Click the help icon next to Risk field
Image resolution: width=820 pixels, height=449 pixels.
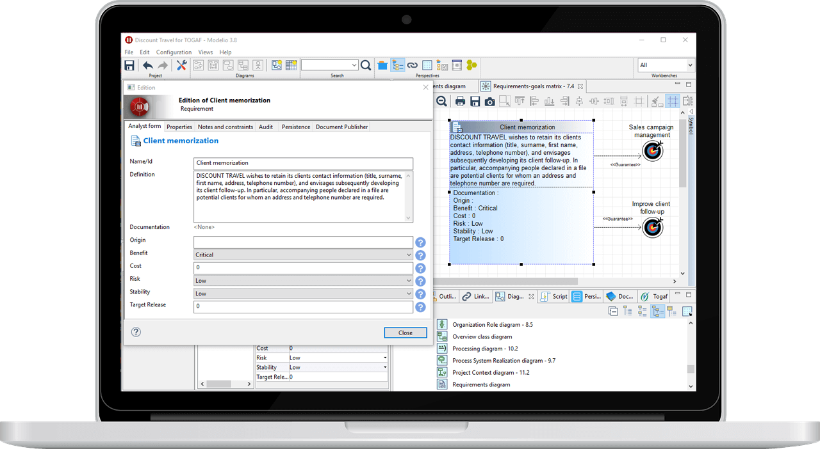tap(421, 281)
